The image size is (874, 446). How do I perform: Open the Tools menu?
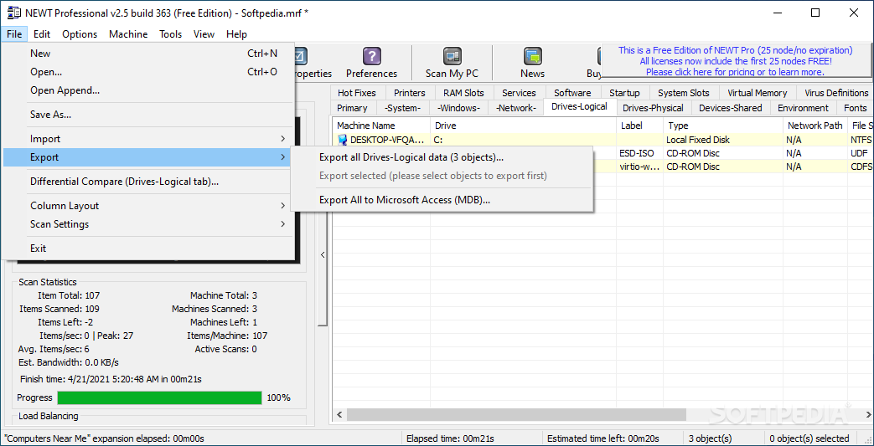click(x=171, y=34)
